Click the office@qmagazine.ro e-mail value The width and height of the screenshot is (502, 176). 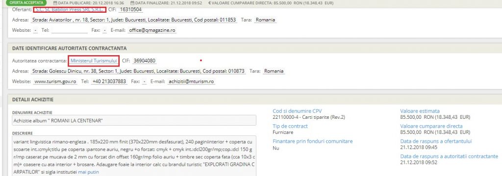click(x=152, y=30)
